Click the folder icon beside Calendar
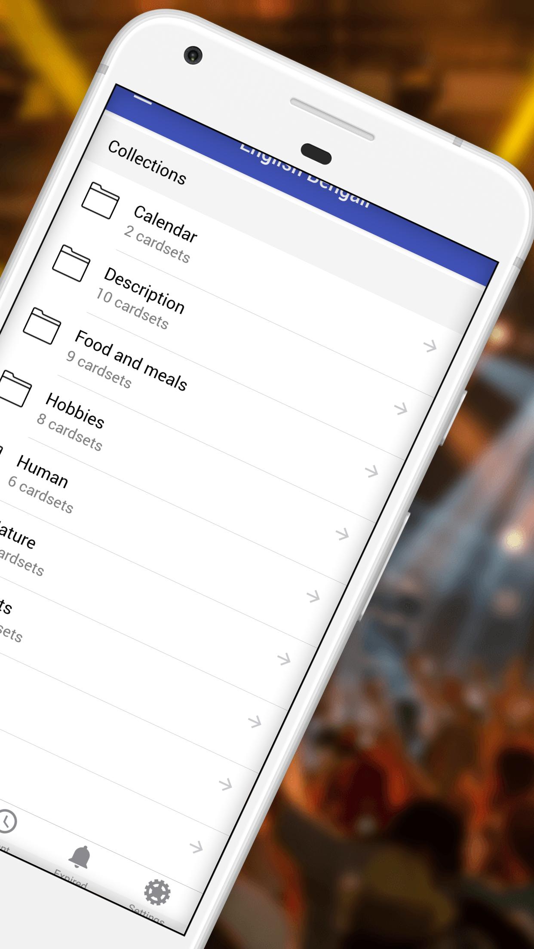The width and height of the screenshot is (534, 949). click(x=100, y=201)
